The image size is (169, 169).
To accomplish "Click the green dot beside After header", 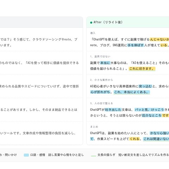I will tap(91, 23).
